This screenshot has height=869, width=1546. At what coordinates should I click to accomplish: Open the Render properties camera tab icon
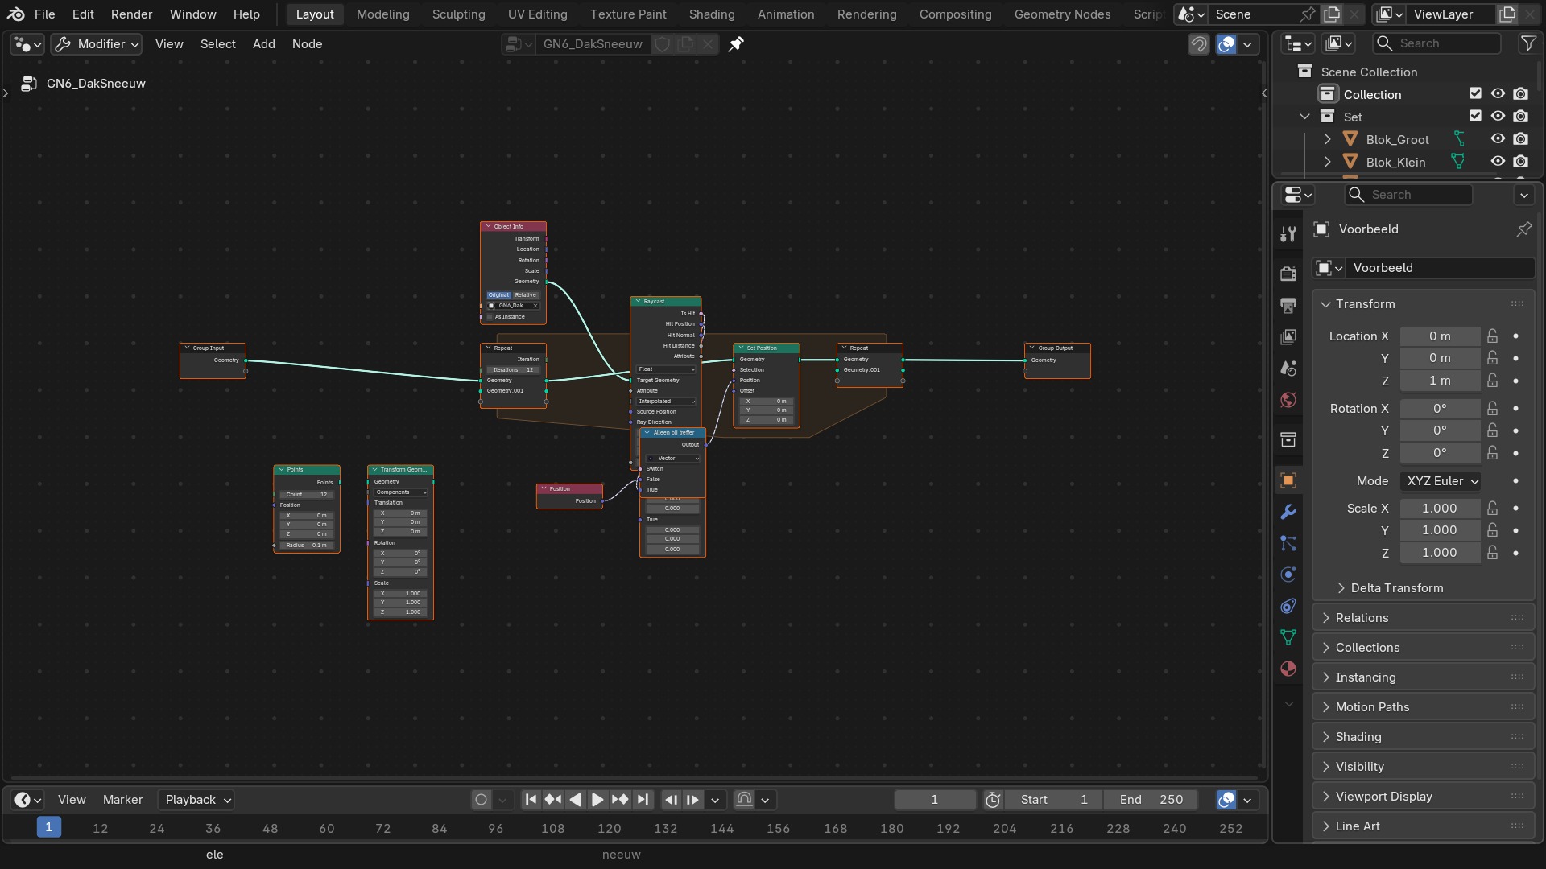[x=1288, y=274]
